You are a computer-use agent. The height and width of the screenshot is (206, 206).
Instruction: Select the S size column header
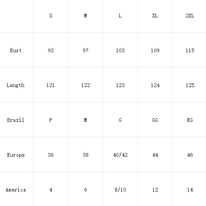pyautogui.click(x=50, y=16)
